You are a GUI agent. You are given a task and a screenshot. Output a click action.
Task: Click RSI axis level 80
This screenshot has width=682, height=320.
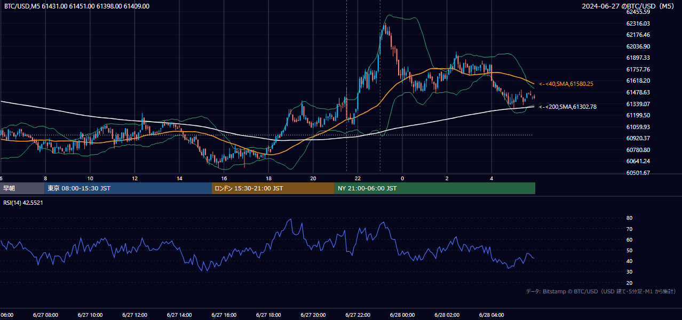[629, 218]
